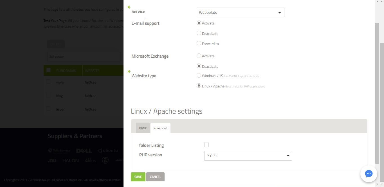
Task: Click the F5 partner logo
Action: pos(105,160)
